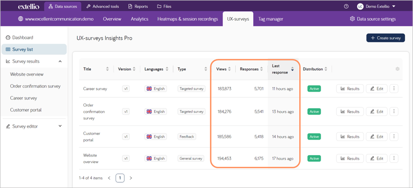Click the globe icon beside website domain
Screen dimensions: 413x188
pos(20,19)
